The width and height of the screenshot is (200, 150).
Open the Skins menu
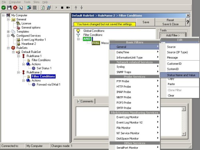pos(36,2)
